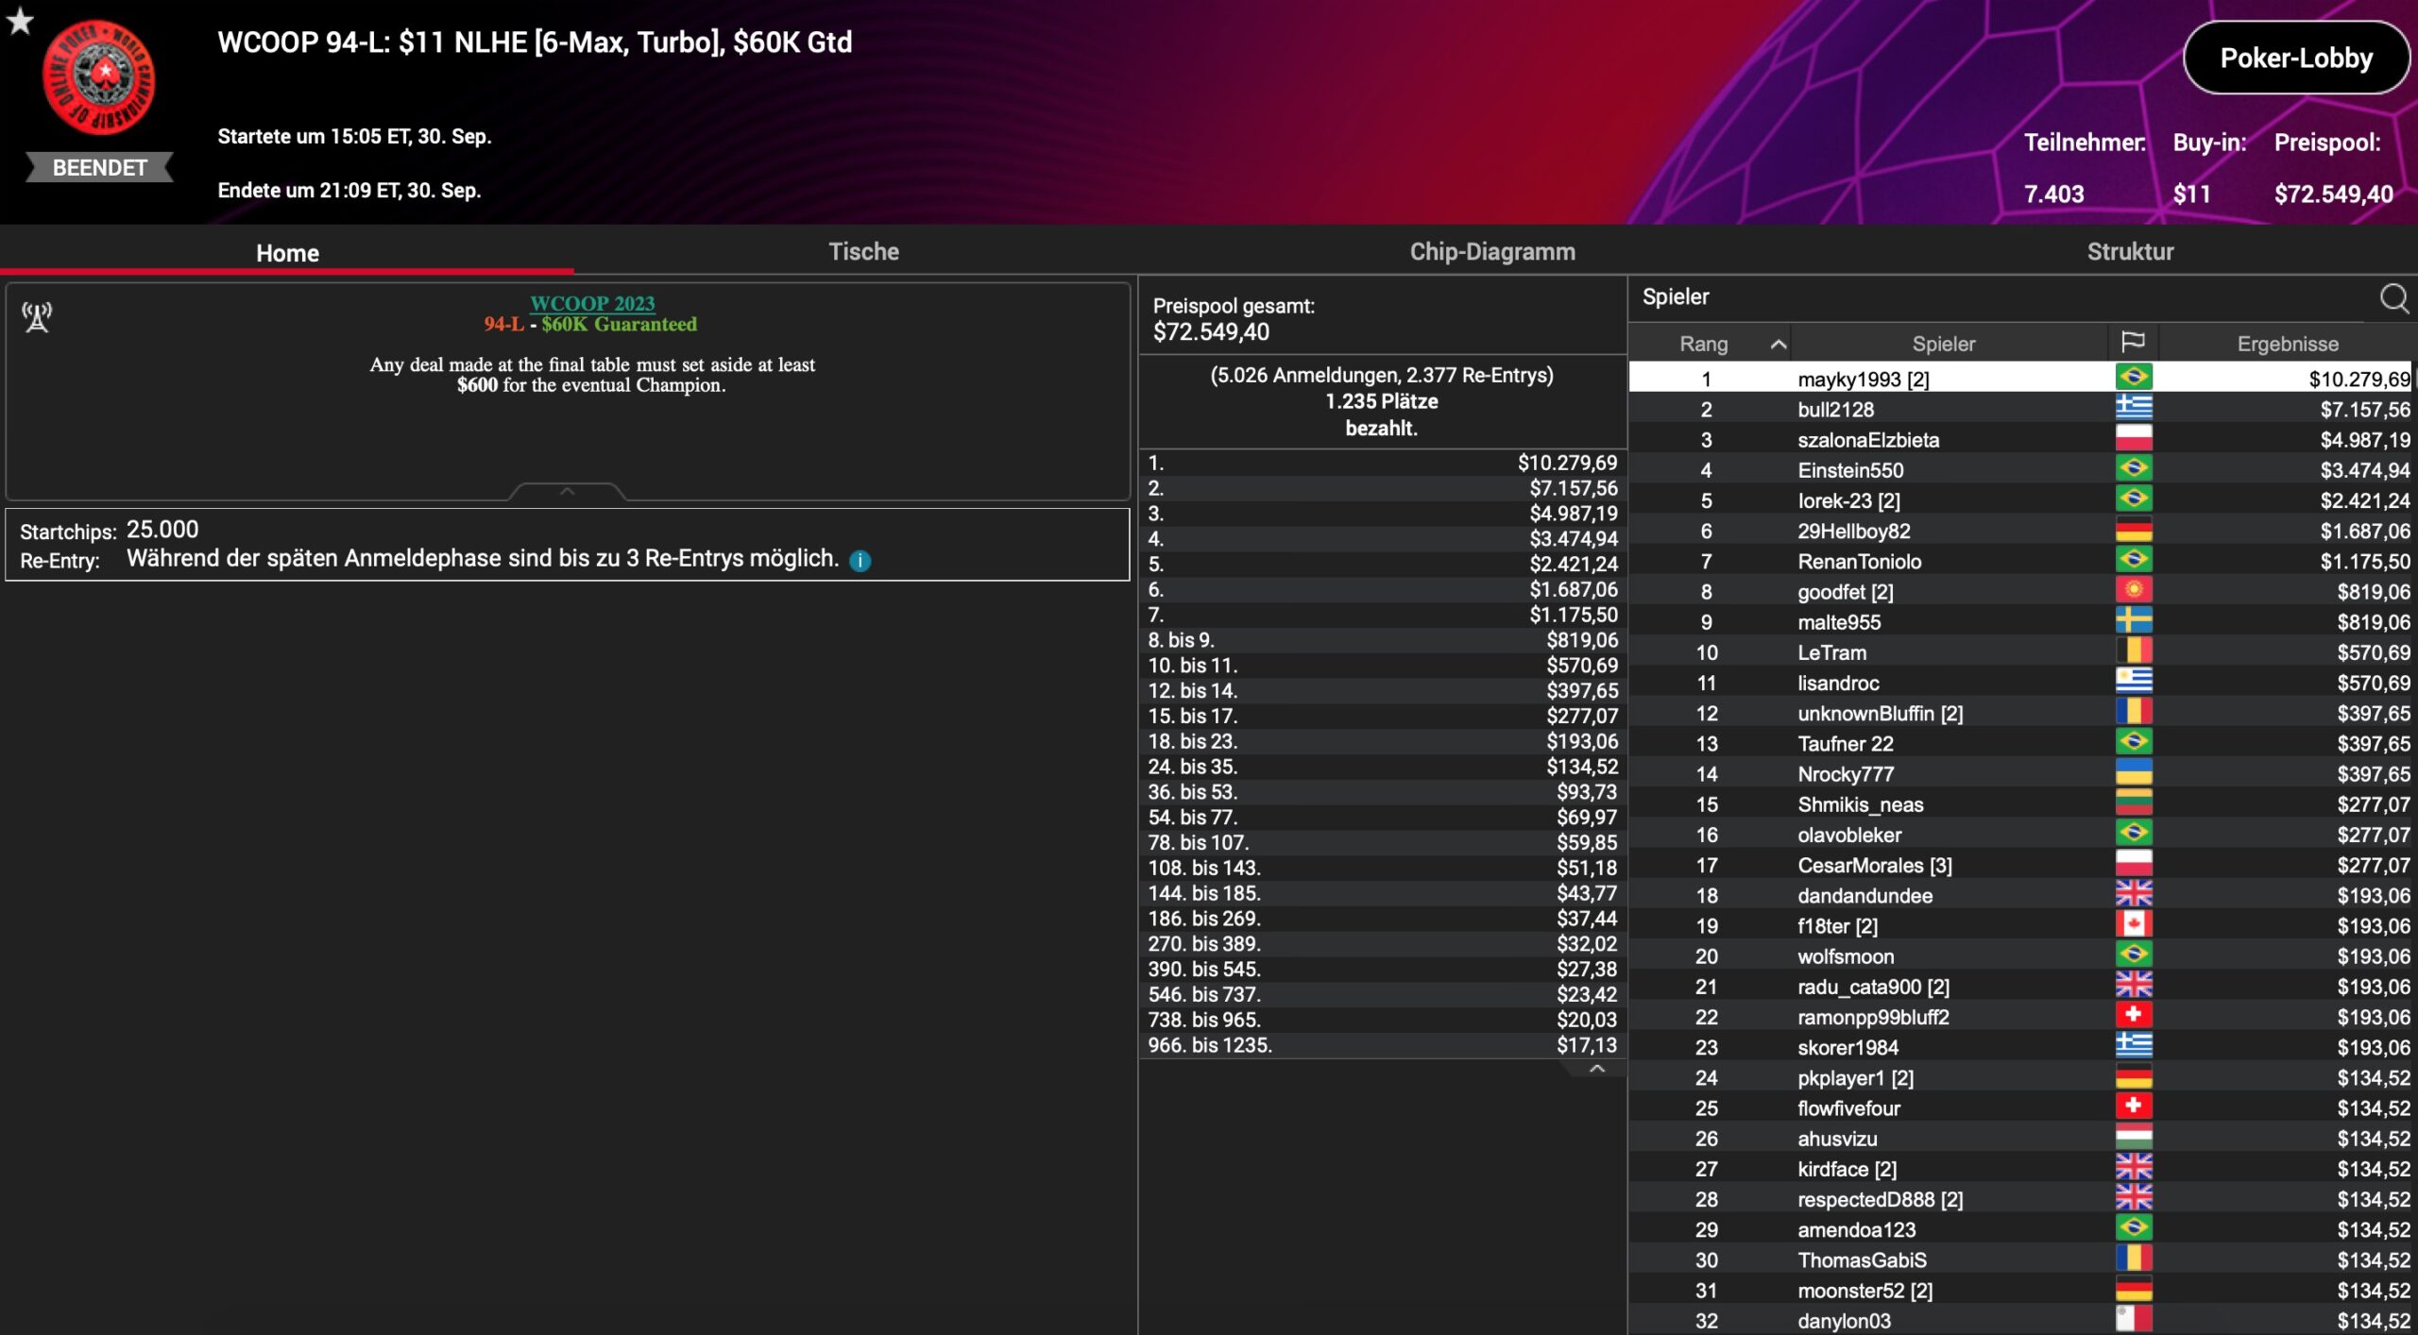2418x1335 pixels.
Task: Sort players by Rang column arrow
Action: click(1778, 344)
